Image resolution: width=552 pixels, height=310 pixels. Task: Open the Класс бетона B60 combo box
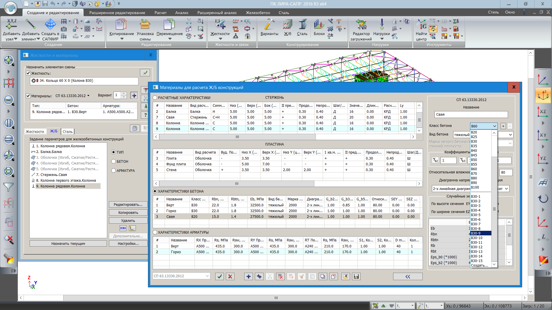click(x=484, y=126)
